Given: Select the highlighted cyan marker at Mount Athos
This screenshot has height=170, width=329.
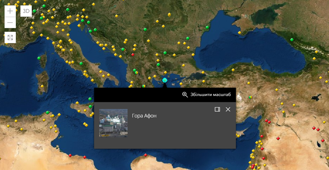Looking at the screenshot, I should (165, 80).
